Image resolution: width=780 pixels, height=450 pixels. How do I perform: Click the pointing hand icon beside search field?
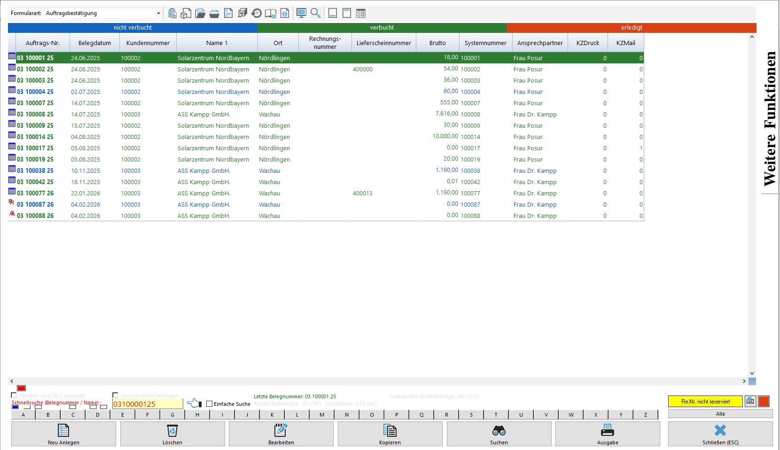tap(194, 403)
